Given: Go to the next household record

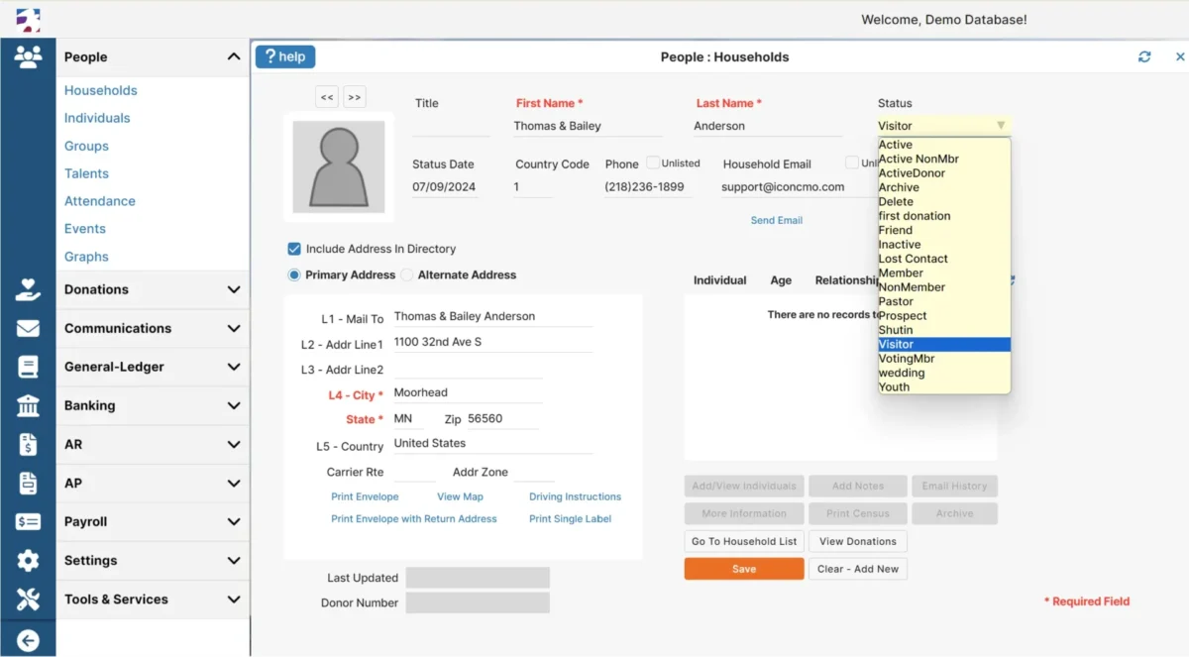Looking at the screenshot, I should click(355, 97).
